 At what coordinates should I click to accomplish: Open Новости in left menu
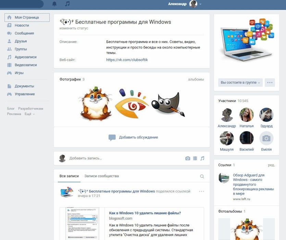click(x=22, y=25)
